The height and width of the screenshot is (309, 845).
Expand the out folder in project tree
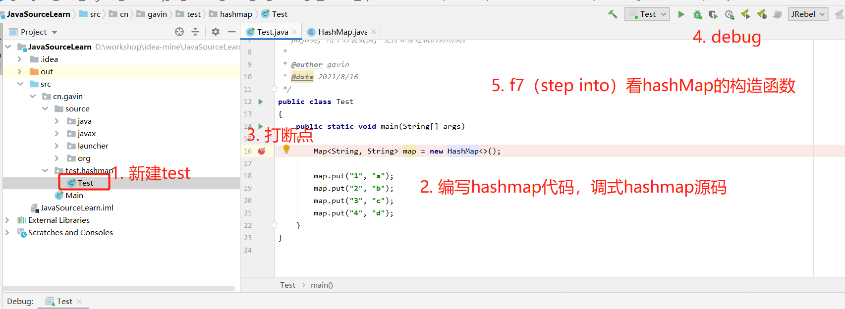(x=20, y=71)
